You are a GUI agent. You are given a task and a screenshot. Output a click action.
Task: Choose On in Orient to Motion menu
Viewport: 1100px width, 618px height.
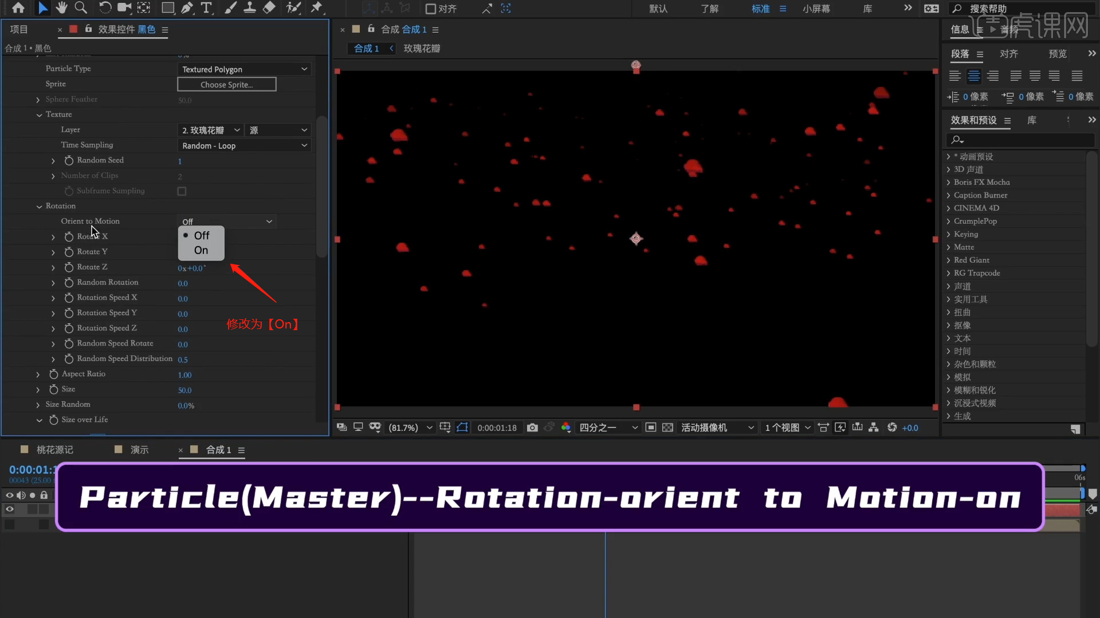click(201, 250)
